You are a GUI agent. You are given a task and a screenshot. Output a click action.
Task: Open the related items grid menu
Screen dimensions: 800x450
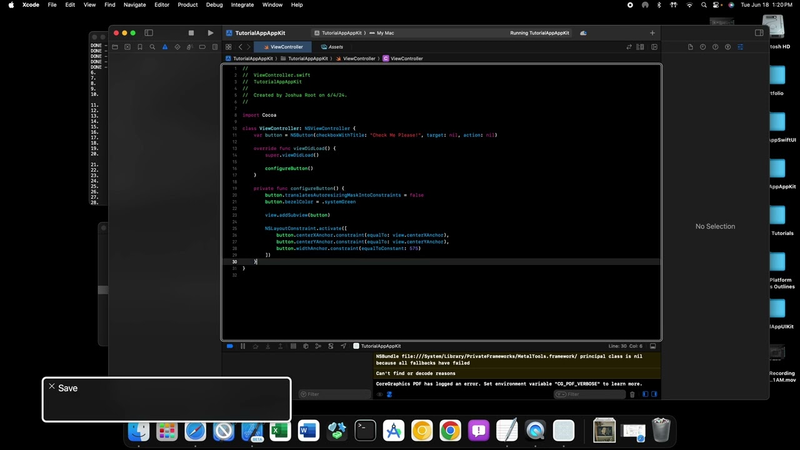pos(228,47)
